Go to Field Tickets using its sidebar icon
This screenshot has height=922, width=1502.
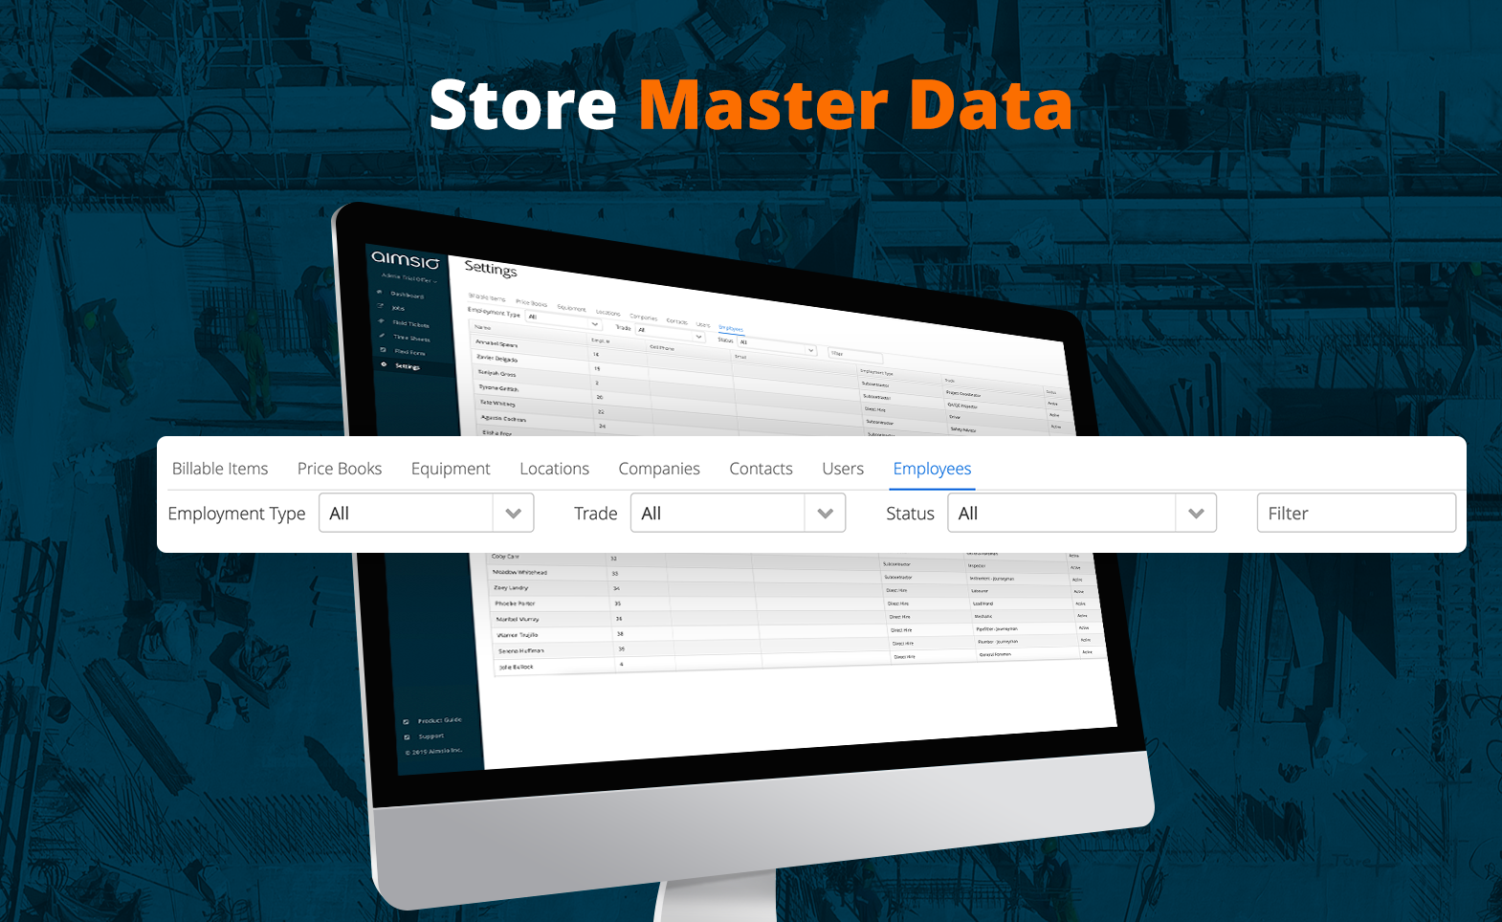382,320
